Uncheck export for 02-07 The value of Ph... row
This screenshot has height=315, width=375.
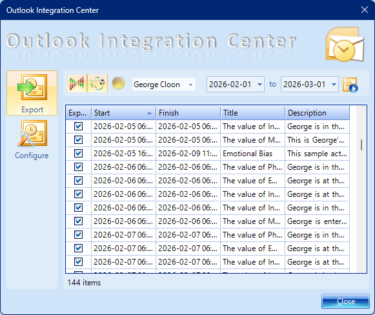pyautogui.click(x=78, y=234)
